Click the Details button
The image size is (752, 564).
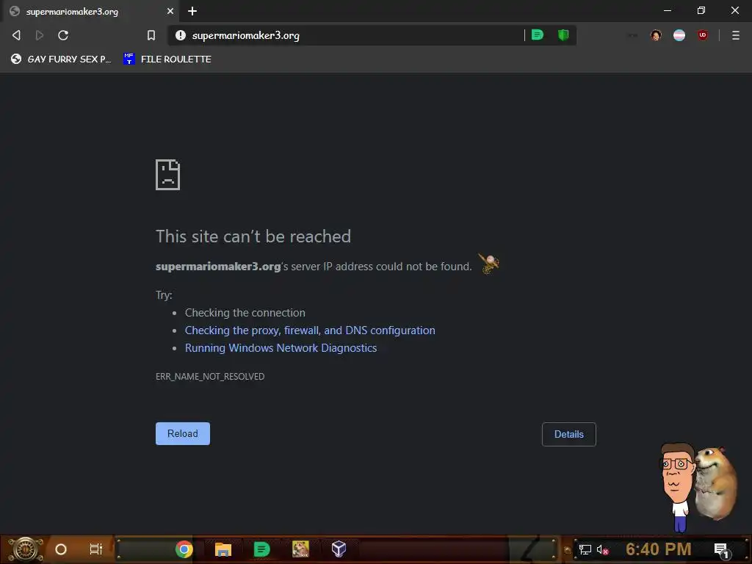tap(569, 434)
